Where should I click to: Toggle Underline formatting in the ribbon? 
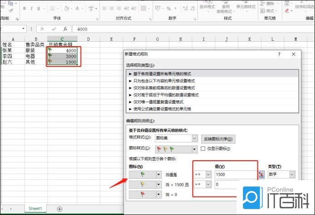click(39, 9)
